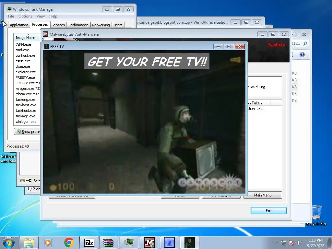Click Show processes from all users button
332x249 pixels.
(27, 132)
